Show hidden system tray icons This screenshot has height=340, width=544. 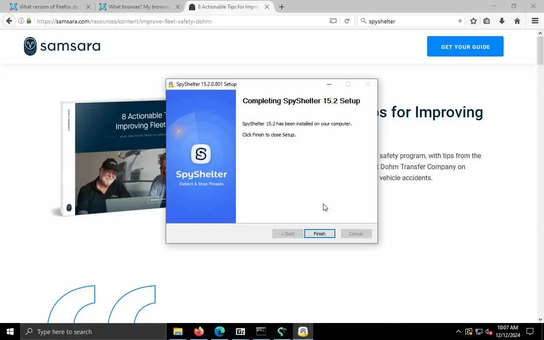tap(458, 331)
